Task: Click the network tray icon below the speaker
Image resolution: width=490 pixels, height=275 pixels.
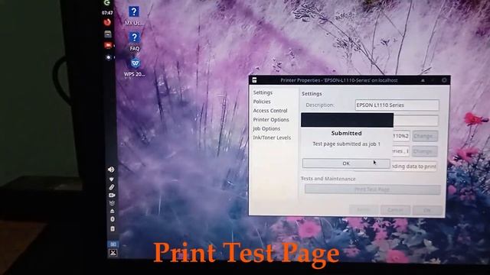Action: point(111,180)
